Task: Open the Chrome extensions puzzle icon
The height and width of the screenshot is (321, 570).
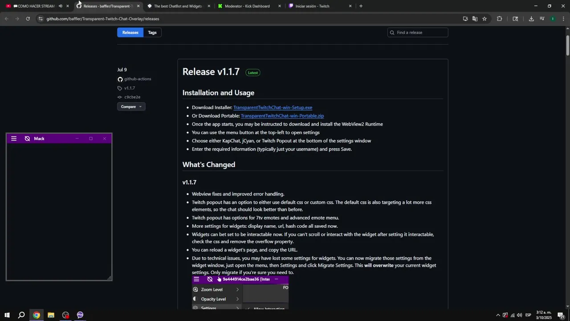Action: click(499, 19)
